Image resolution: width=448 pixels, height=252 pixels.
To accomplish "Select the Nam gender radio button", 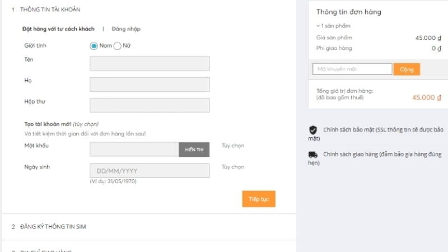I will click(x=94, y=46).
